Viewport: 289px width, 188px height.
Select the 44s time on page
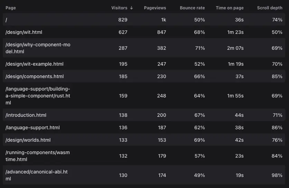[x=239, y=115]
